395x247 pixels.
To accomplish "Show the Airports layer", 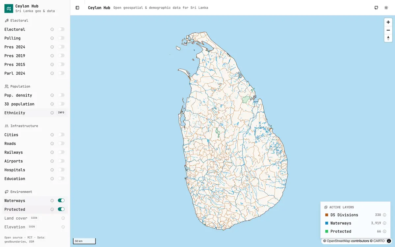I will click(x=61, y=161).
